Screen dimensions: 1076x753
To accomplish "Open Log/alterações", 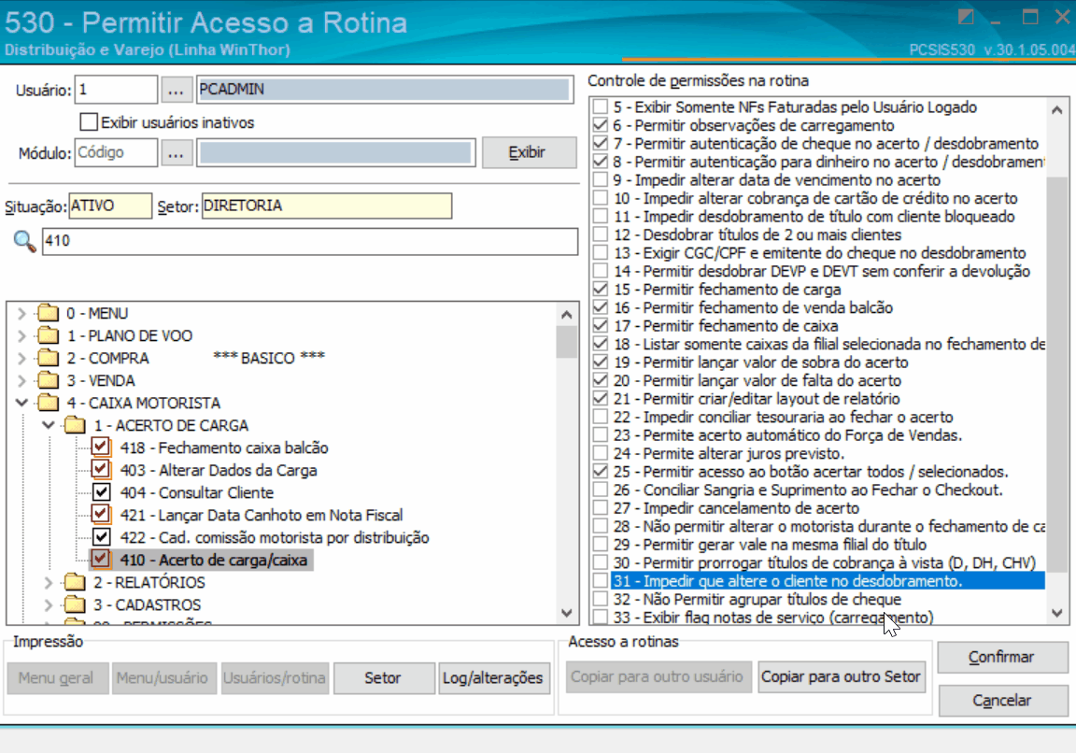I will pyautogui.click(x=493, y=678).
